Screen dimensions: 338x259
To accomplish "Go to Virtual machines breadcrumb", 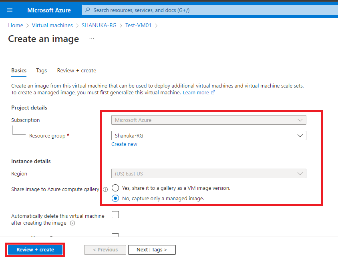I will click(x=52, y=25).
